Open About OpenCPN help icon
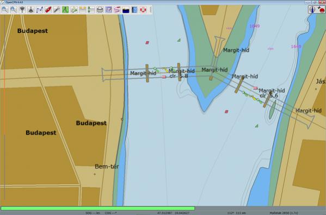This screenshot has height=215, width=326. coord(134,10)
